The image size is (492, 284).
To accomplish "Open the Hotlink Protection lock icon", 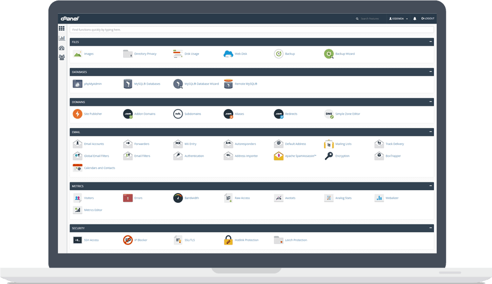I will click(x=228, y=240).
